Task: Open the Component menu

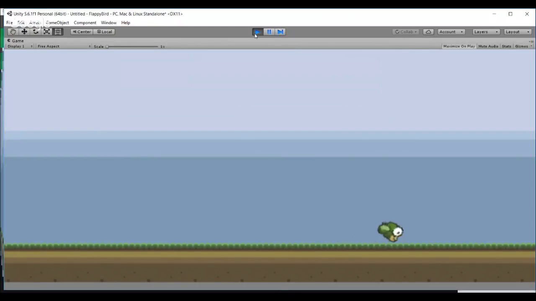Action: 85,23
